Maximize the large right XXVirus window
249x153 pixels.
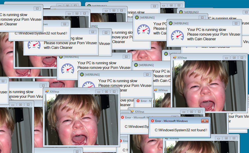[x=234, y=58]
